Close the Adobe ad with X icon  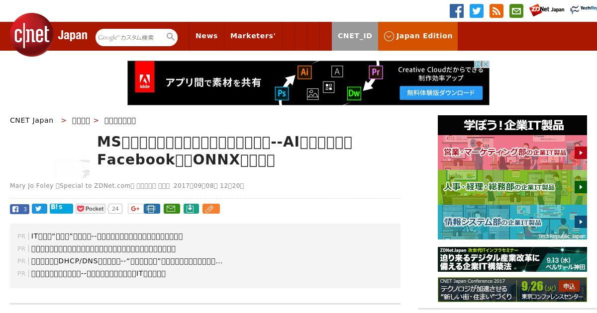pos(486,65)
